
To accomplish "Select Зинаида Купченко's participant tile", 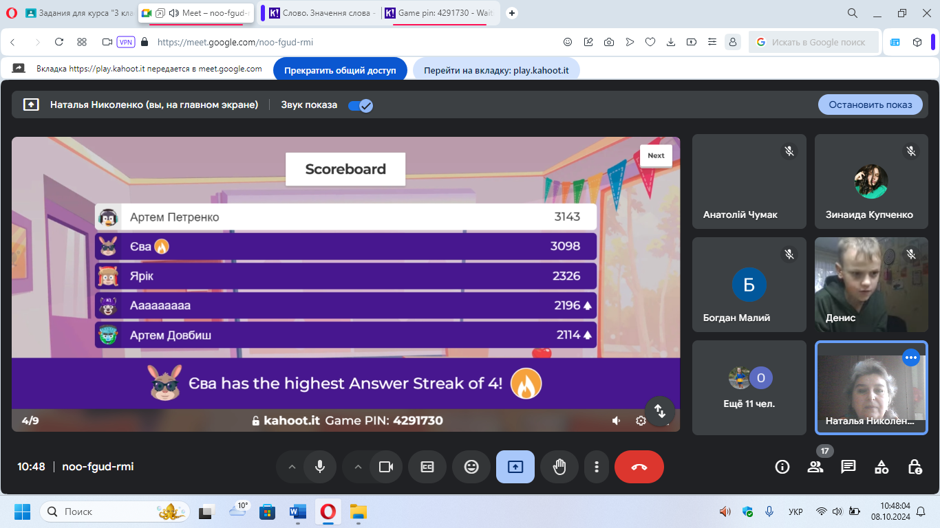I will coord(871,181).
